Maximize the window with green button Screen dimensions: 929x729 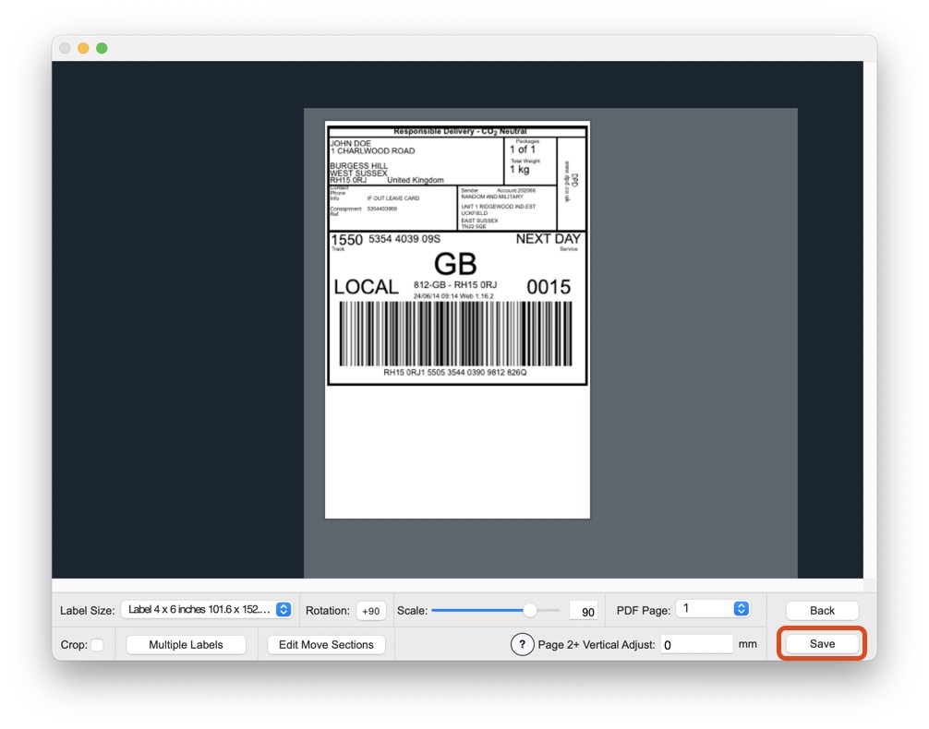click(102, 48)
